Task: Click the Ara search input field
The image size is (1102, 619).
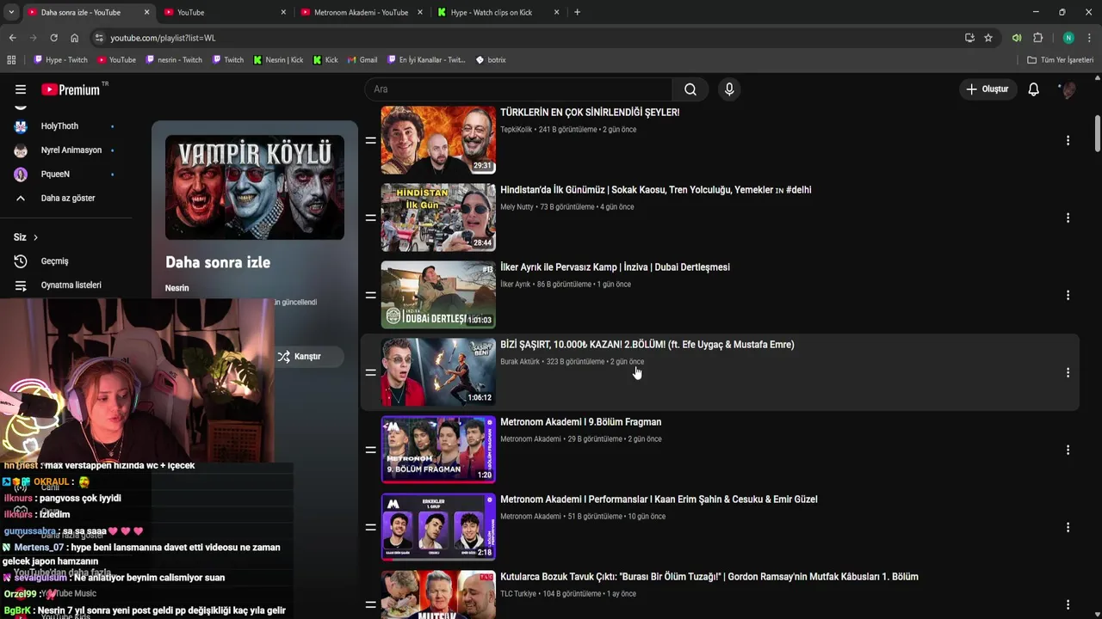Action: 518,89
